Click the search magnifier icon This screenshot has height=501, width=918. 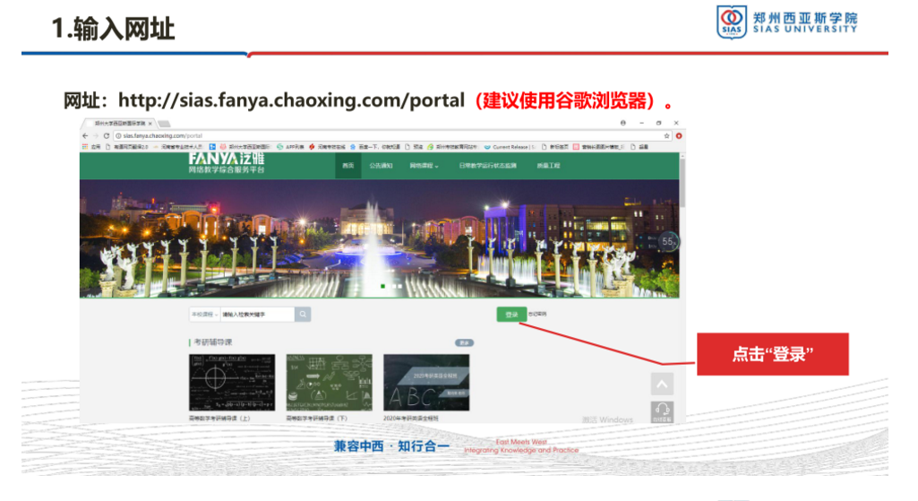pyautogui.click(x=304, y=315)
